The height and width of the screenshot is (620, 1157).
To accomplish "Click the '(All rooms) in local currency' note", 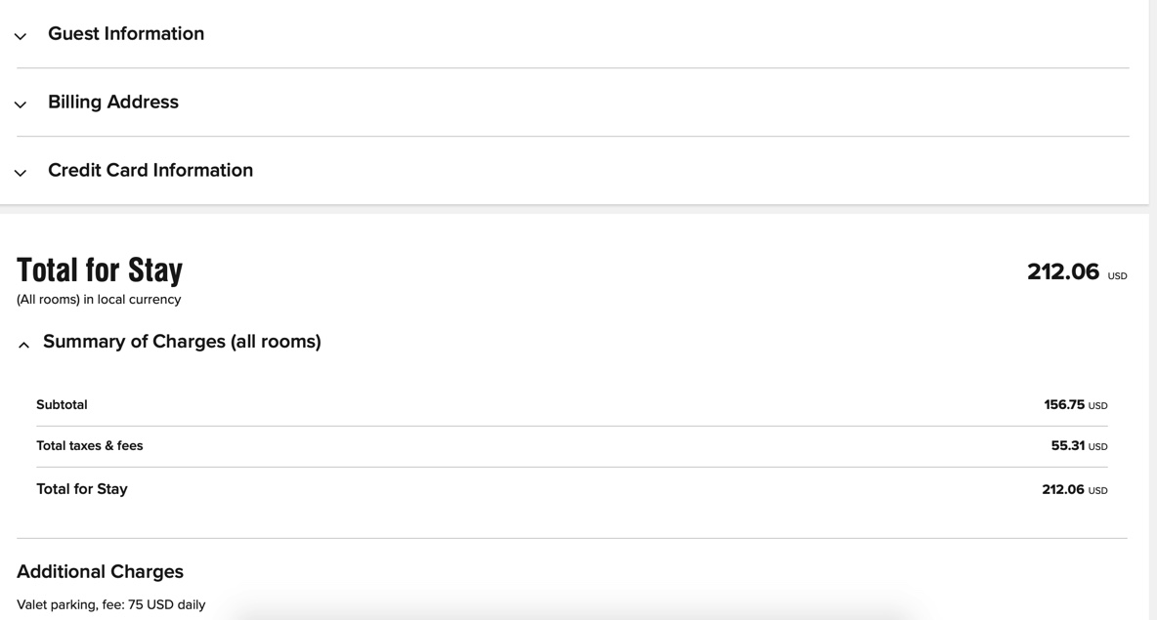I will (99, 300).
